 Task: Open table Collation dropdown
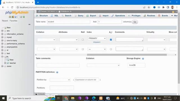pyautogui.click(x=103, y=65)
